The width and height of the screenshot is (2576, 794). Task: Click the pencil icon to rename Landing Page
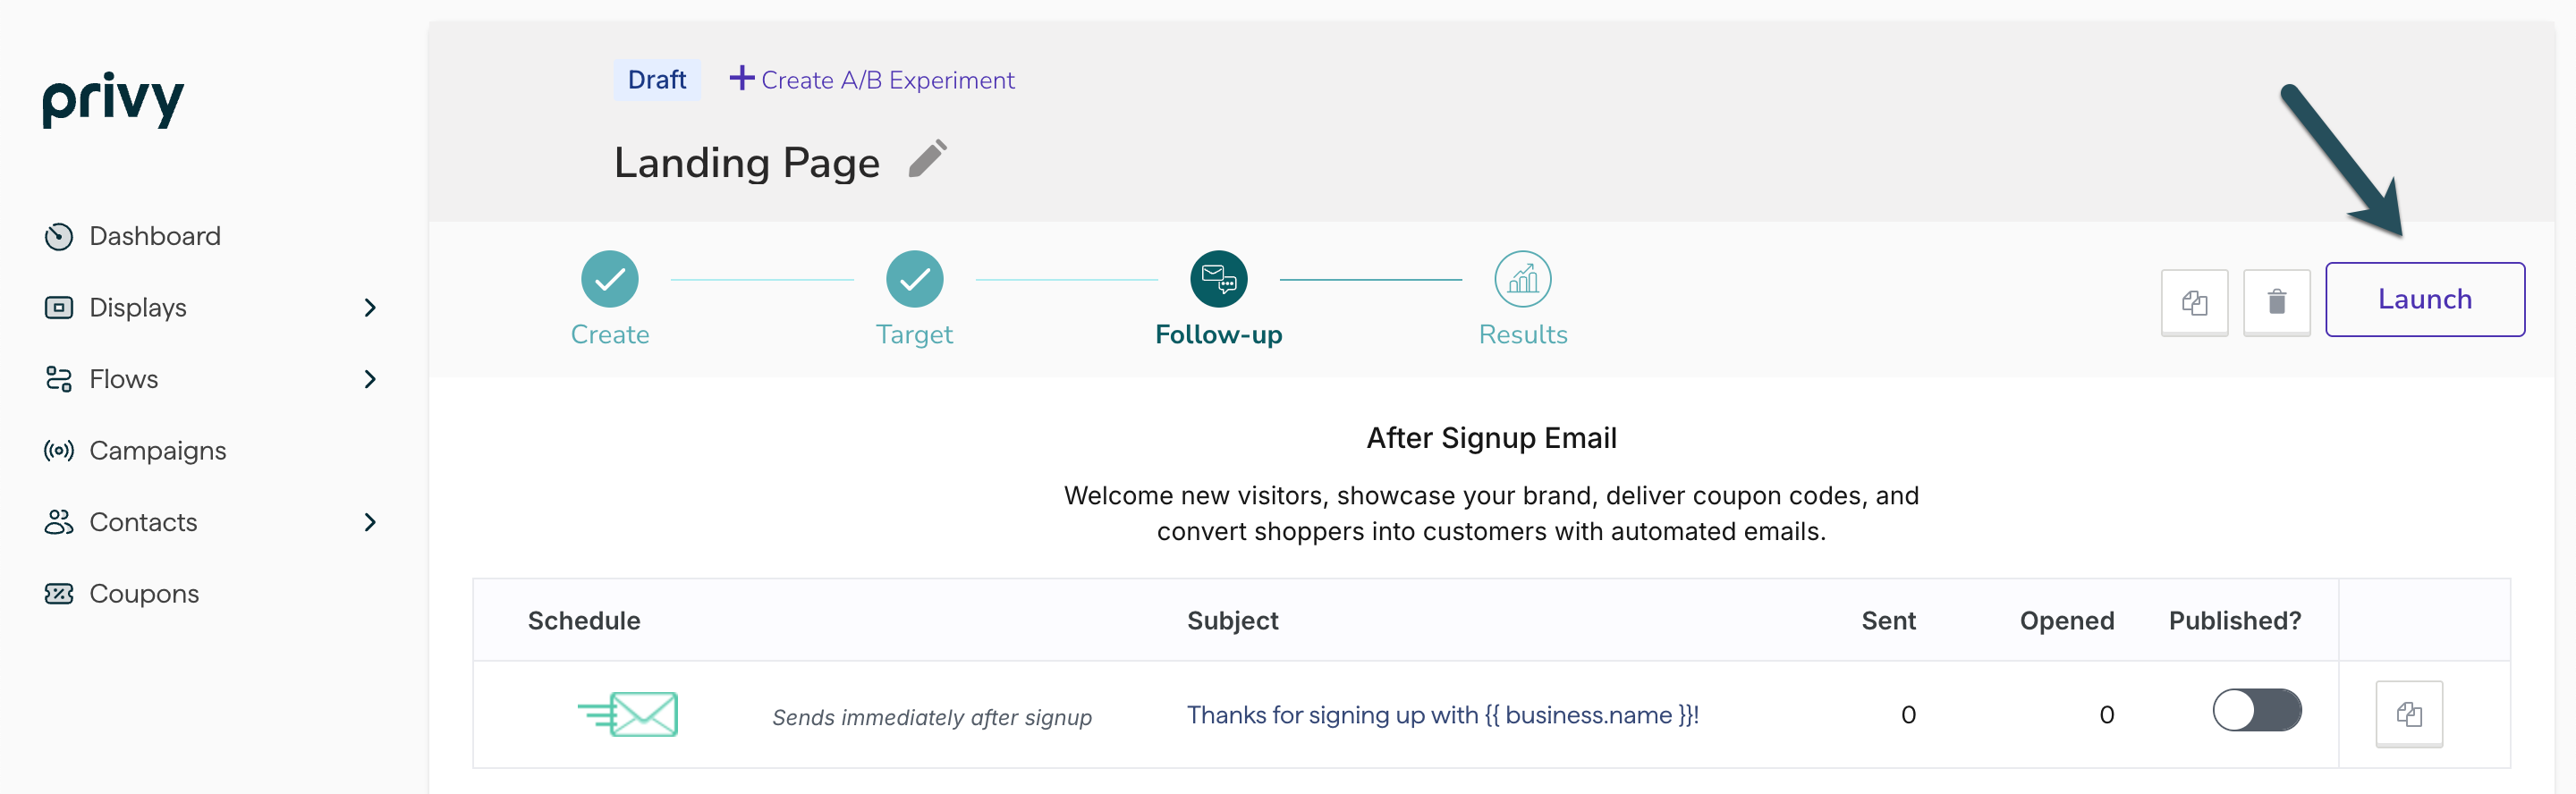click(x=927, y=160)
